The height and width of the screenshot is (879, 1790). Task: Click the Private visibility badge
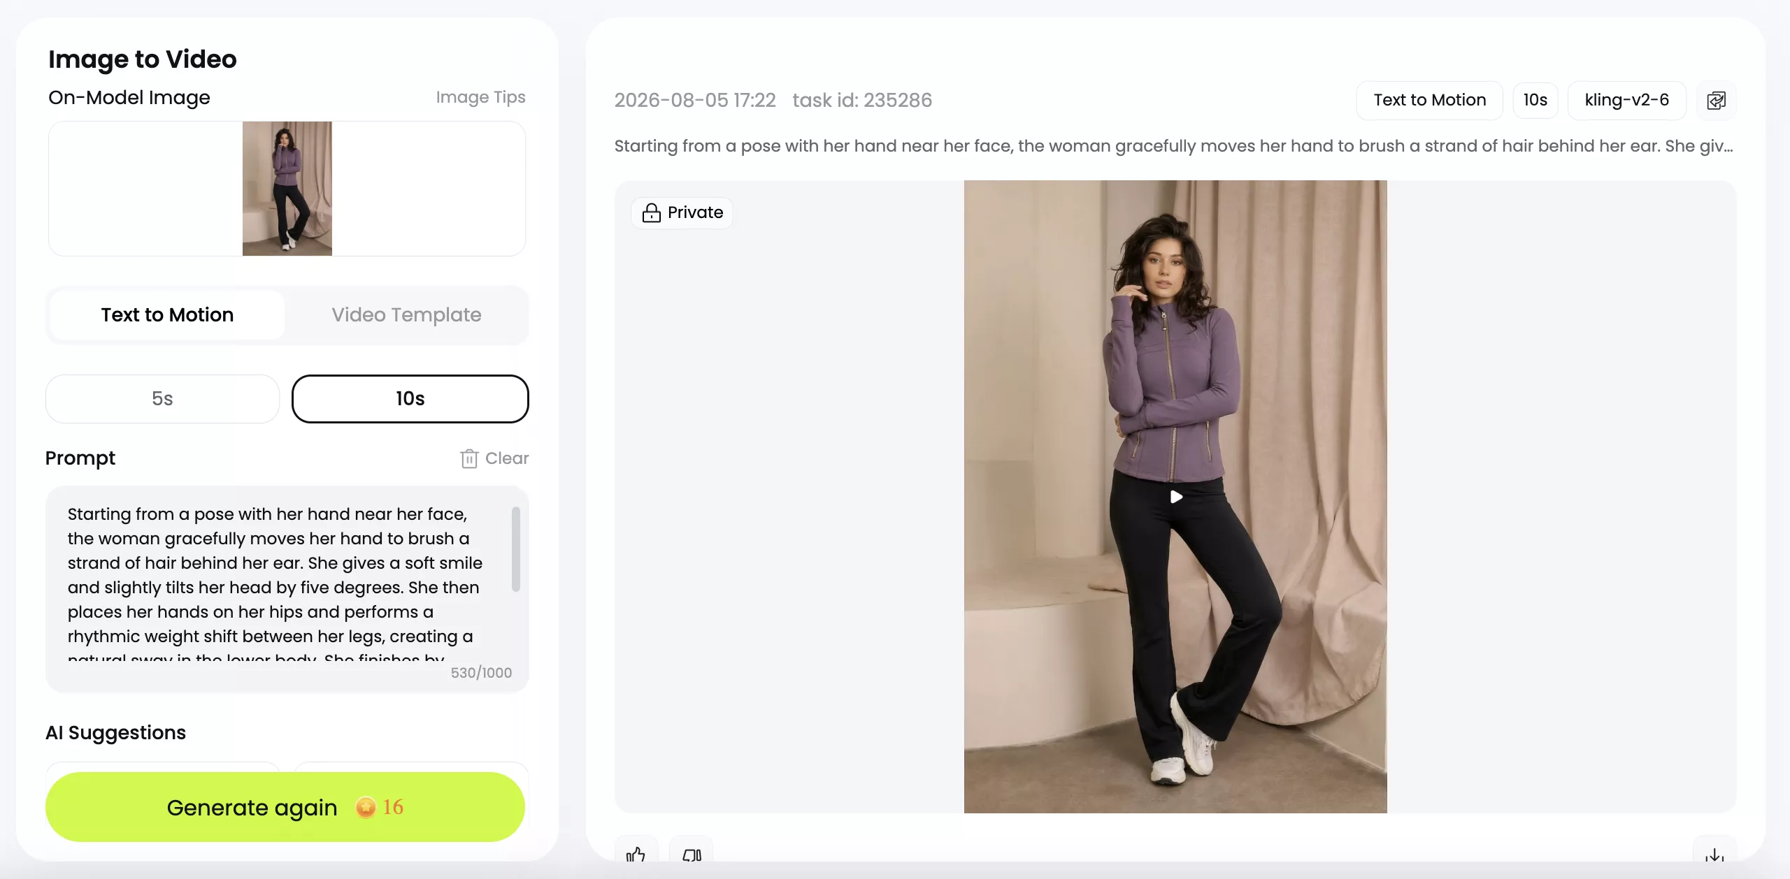tap(682, 212)
